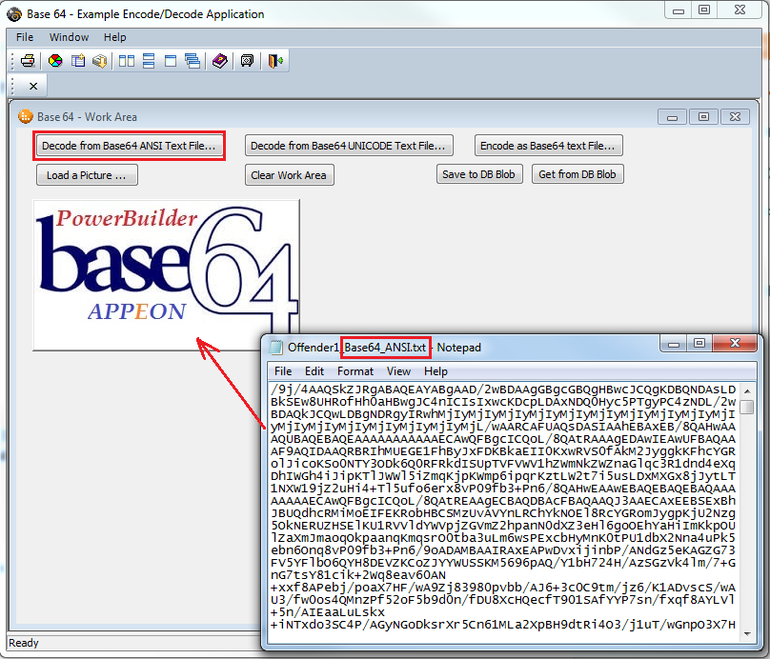The width and height of the screenshot is (770, 659).
Task: Click the clipboard paste toolbar icon
Action: [x=78, y=60]
